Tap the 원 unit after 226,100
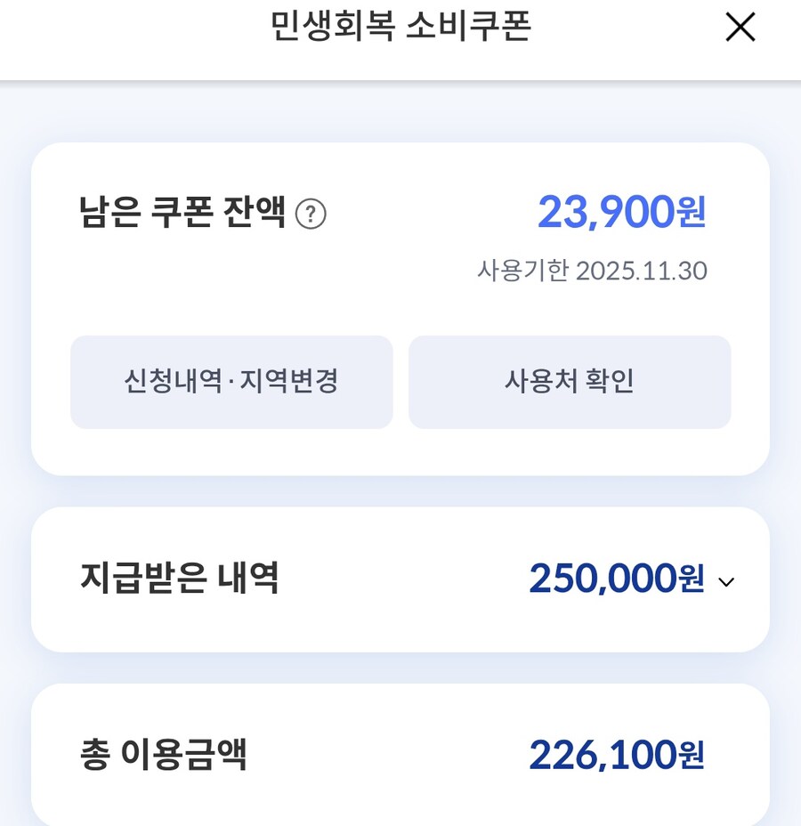 coord(692,757)
